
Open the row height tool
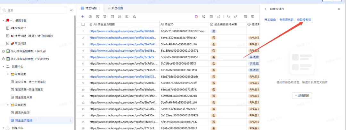127,17
